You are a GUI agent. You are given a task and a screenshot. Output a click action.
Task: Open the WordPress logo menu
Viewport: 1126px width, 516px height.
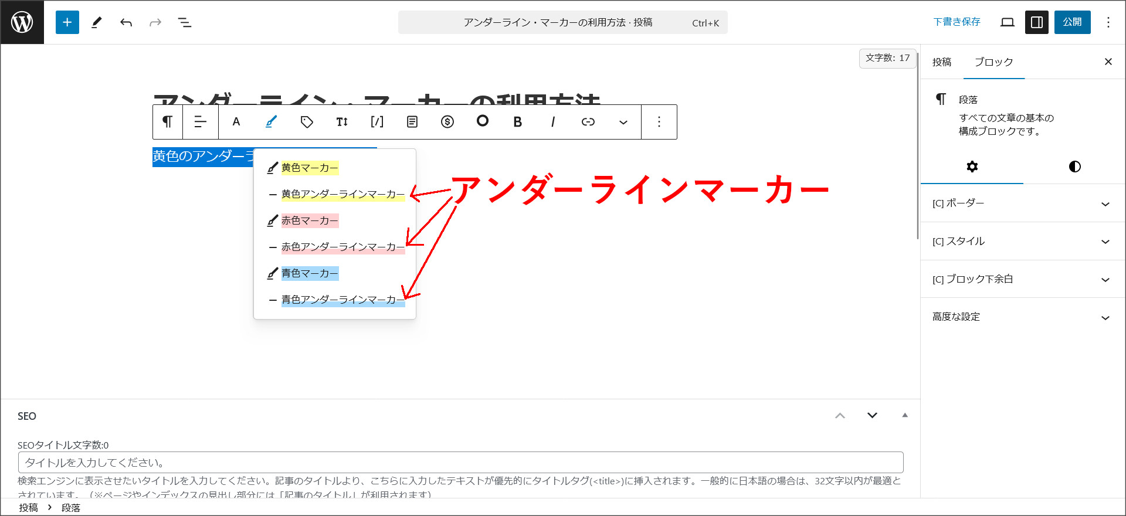click(22, 22)
